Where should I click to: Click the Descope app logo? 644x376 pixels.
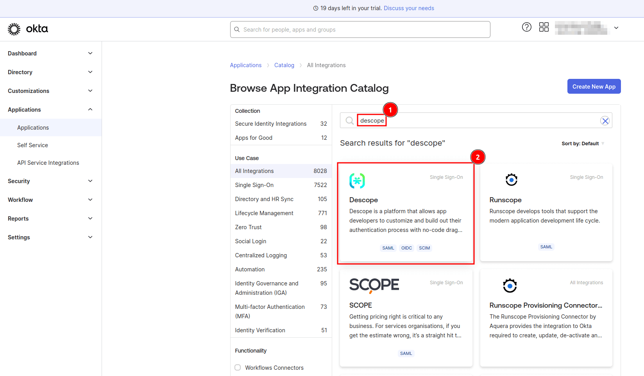[357, 180]
